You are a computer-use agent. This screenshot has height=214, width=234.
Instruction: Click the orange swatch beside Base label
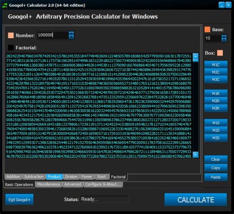pyautogui.click(x=207, y=29)
